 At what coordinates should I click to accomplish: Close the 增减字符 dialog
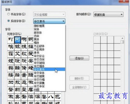pyautogui.click(x=124, y=1)
